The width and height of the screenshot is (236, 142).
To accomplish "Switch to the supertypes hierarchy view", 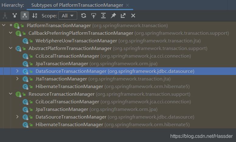I will point(15,16).
